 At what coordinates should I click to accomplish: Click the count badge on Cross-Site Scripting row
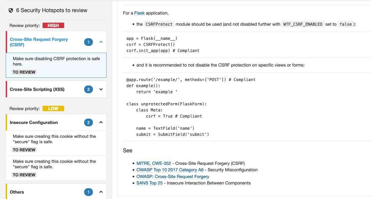click(x=89, y=90)
